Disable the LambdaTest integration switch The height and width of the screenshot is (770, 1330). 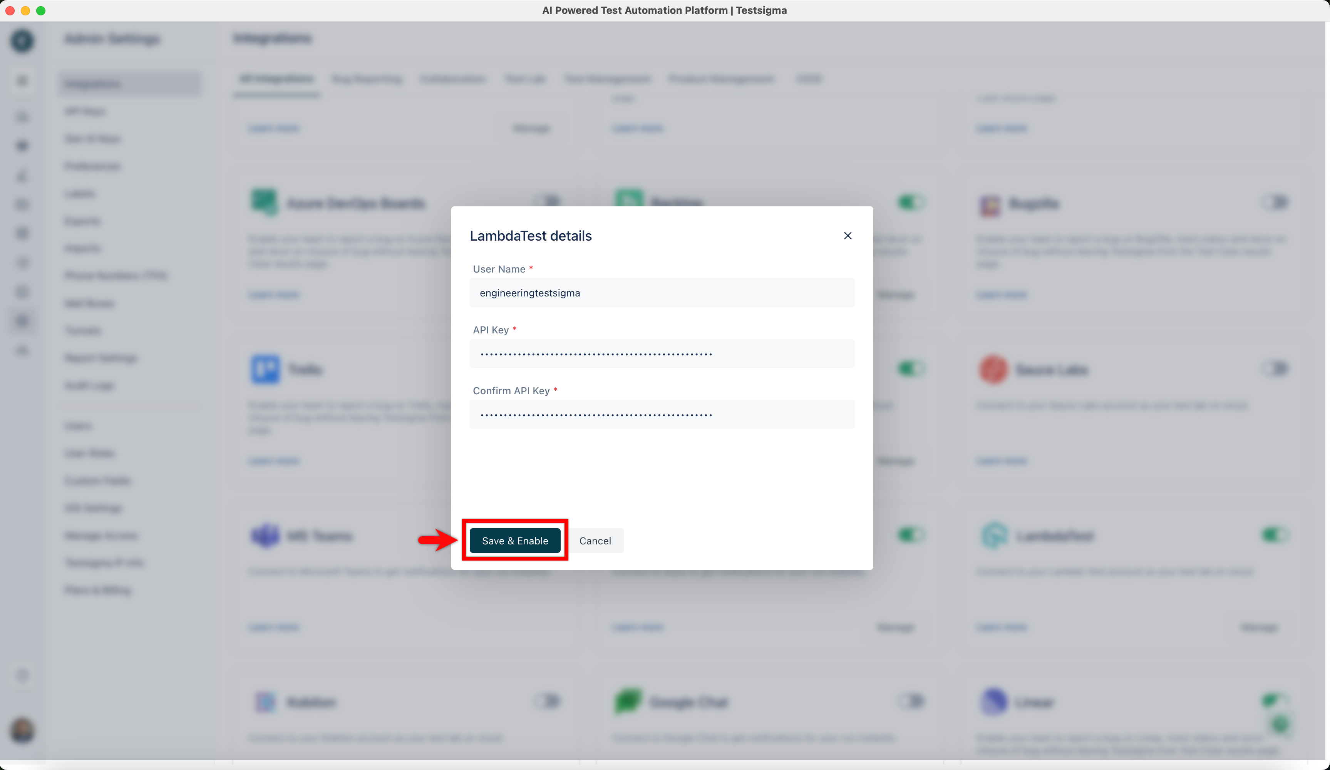[1275, 535]
